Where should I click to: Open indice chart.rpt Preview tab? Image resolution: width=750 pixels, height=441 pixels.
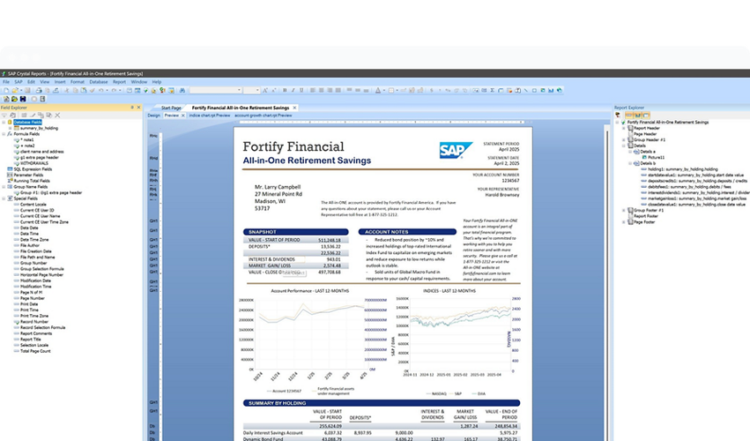210,116
